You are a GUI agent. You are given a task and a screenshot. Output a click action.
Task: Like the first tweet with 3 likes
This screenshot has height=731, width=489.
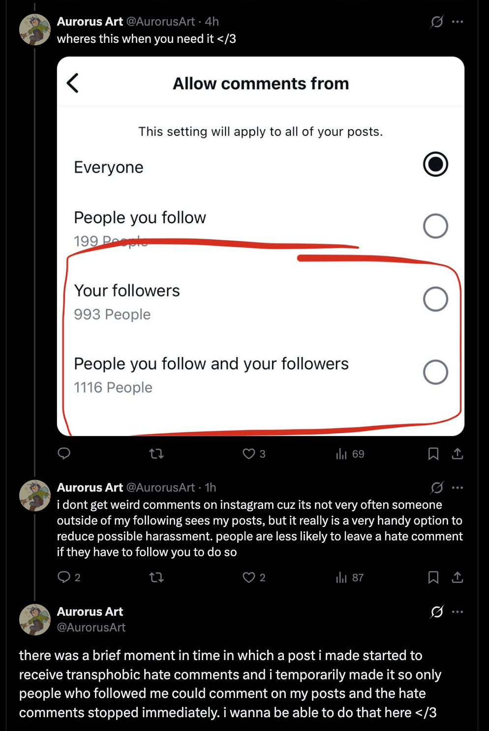(249, 453)
